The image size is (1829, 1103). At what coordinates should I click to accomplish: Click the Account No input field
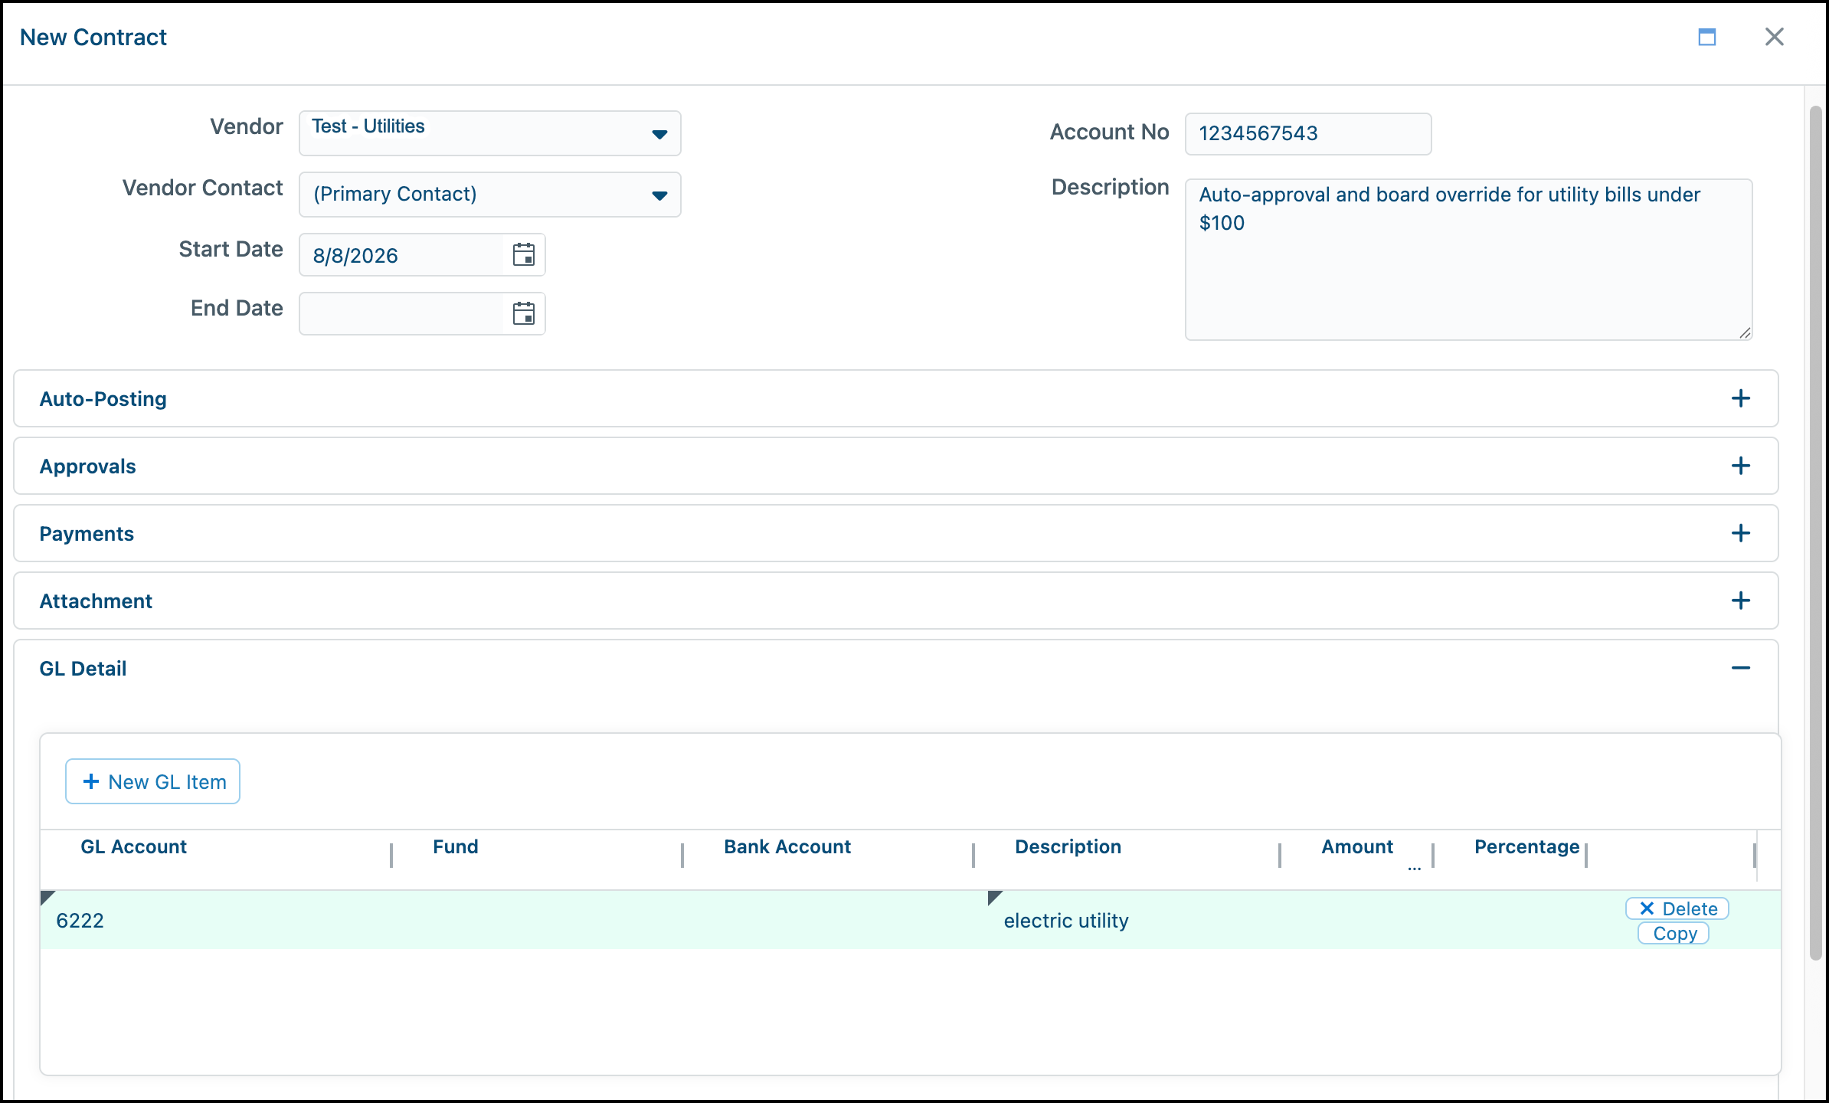click(x=1308, y=133)
